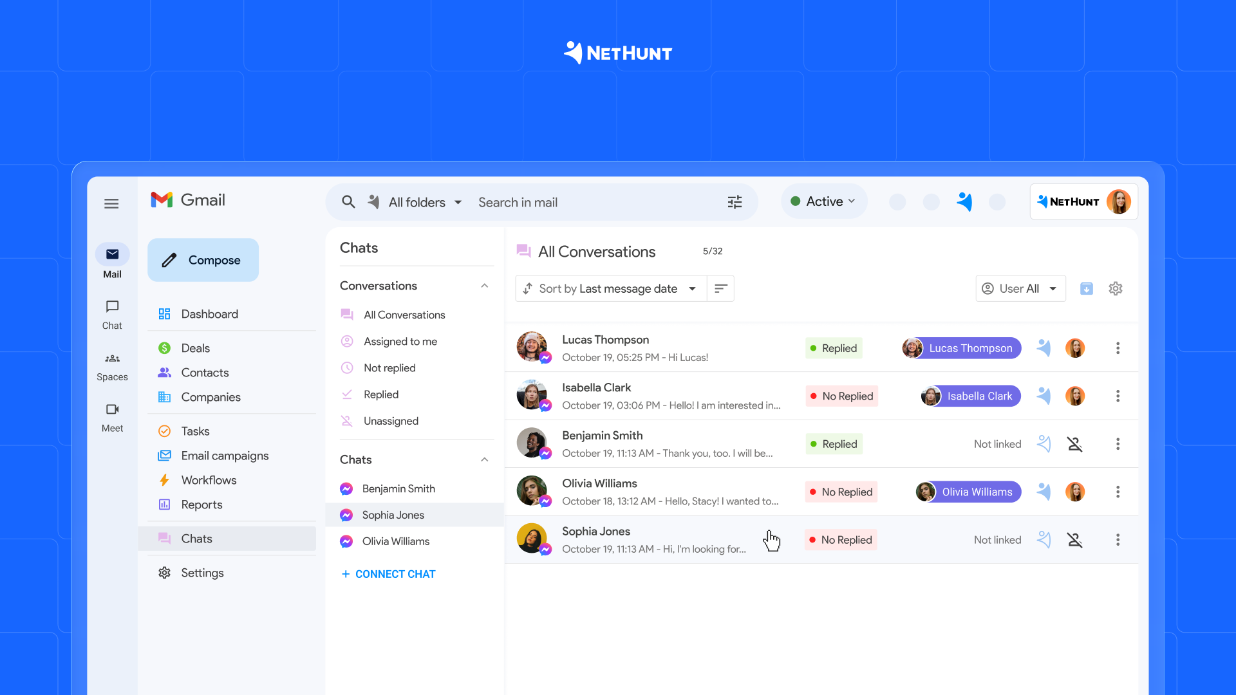Collapse the Conversations section in the Chats panel
The height and width of the screenshot is (695, 1236).
[x=484, y=286]
